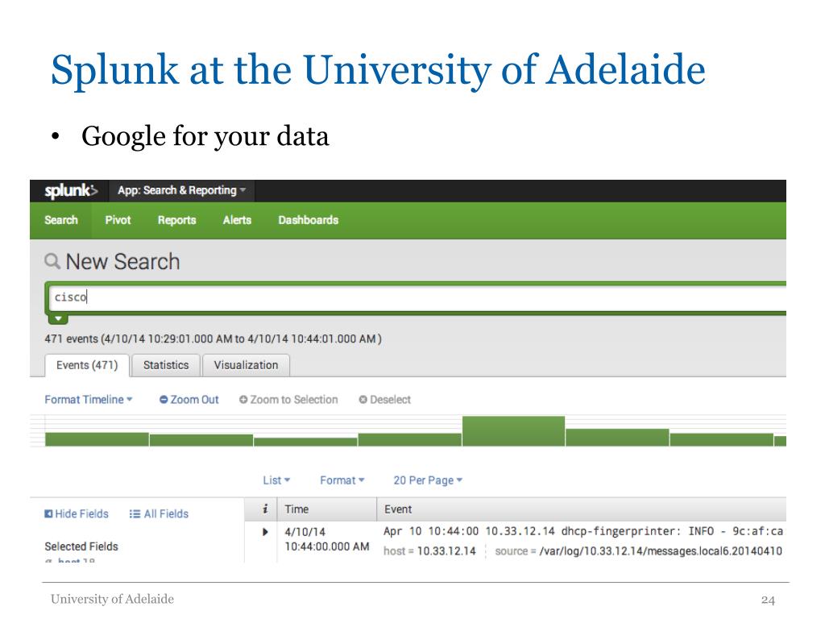Expand the search bar's green down-arrow handle
This screenshot has width=825, height=619.
pyautogui.click(x=58, y=318)
